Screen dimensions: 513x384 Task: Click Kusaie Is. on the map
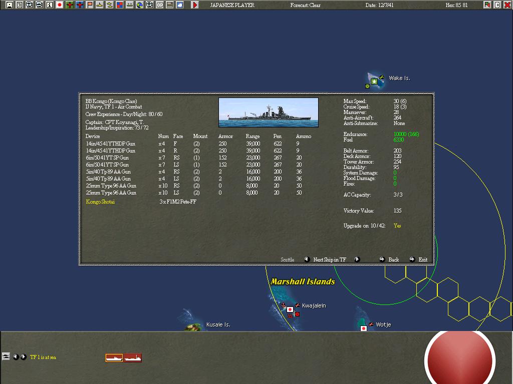pos(218,324)
